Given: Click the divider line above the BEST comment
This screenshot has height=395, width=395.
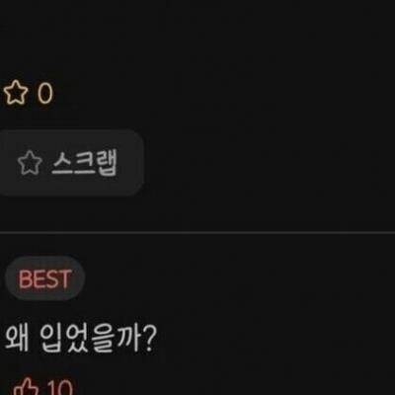Looking at the screenshot, I should tap(197, 232).
